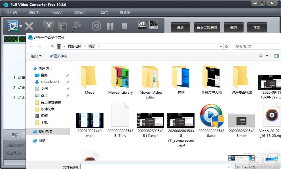Go forward in file dialog navigation
The height and width of the screenshot is (169, 281).
tap(40, 47)
